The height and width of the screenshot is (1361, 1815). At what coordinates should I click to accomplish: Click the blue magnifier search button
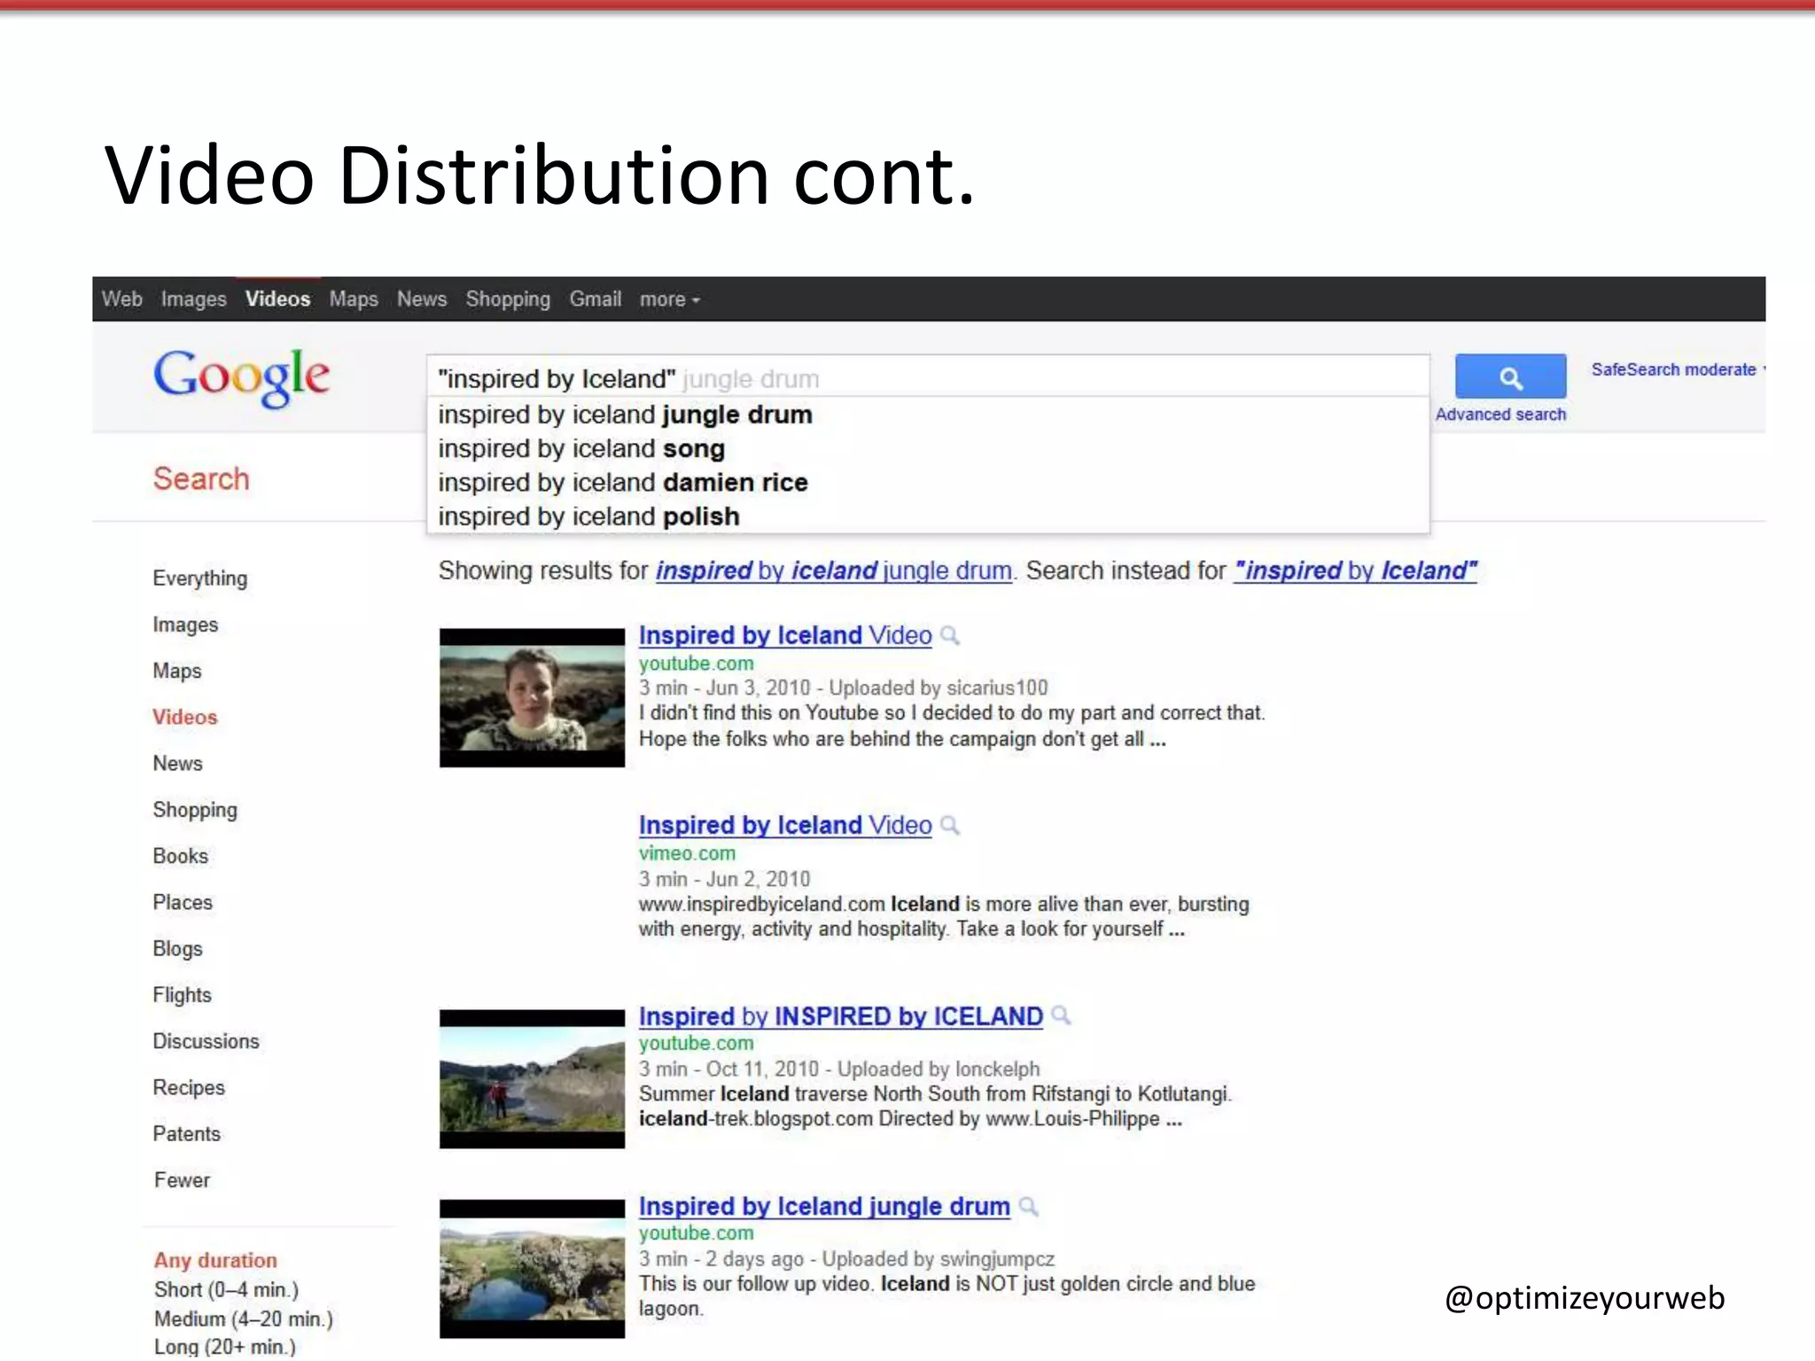(1510, 377)
